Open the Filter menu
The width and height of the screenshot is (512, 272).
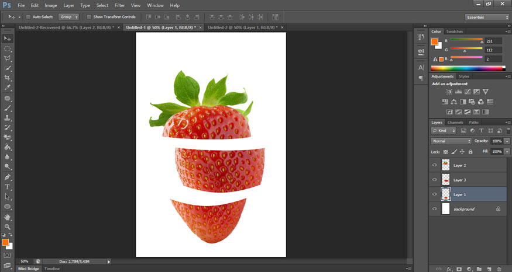[120, 5]
